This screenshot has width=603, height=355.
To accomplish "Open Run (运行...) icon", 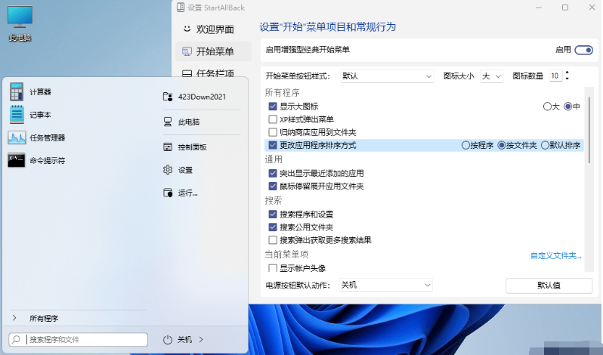I will coord(168,193).
